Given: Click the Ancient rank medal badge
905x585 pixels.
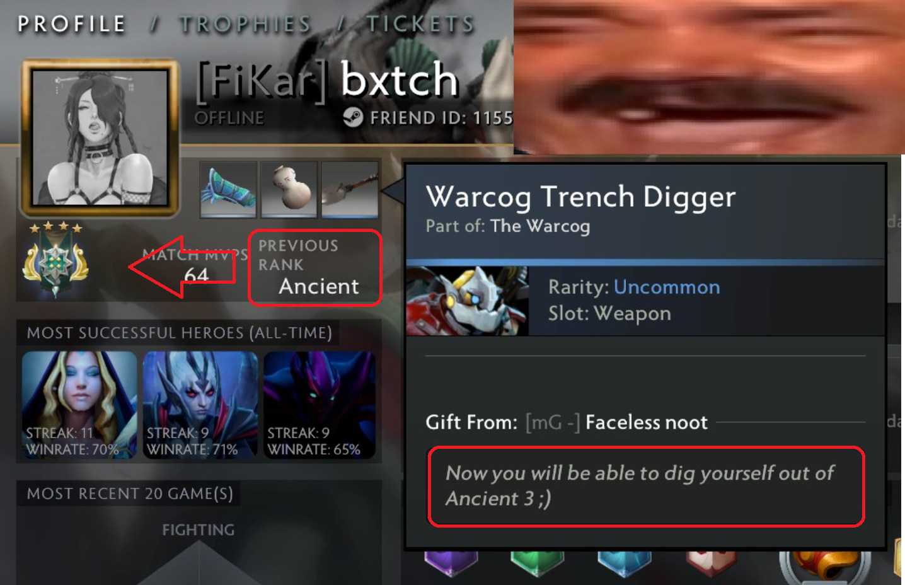Looking at the screenshot, I should 55,260.
